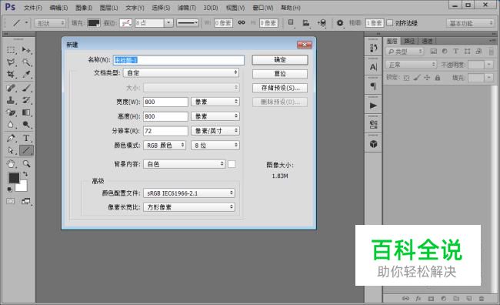Open path alignment options icon
The height and width of the screenshot is (305, 500).
click(306, 22)
